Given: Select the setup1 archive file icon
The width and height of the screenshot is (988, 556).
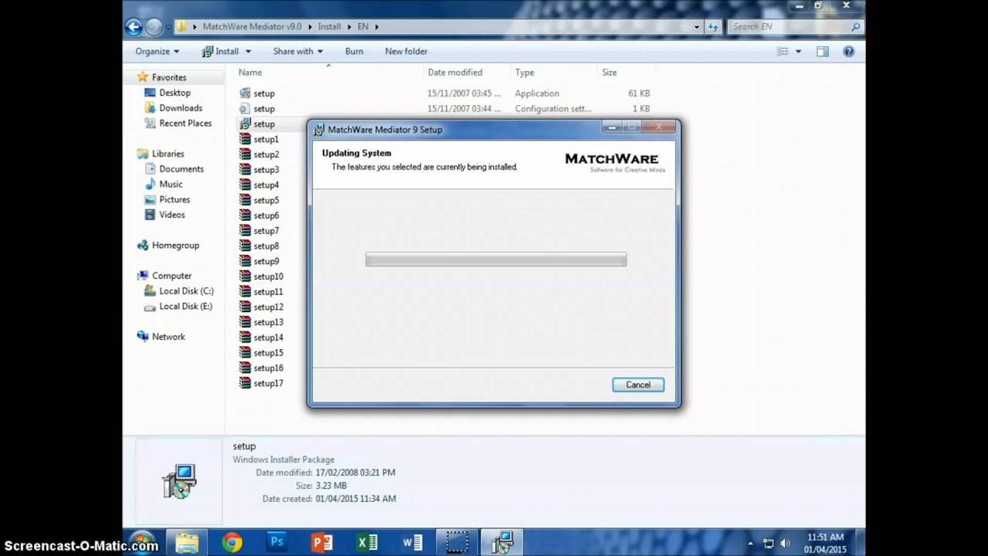Looking at the screenshot, I should (245, 139).
